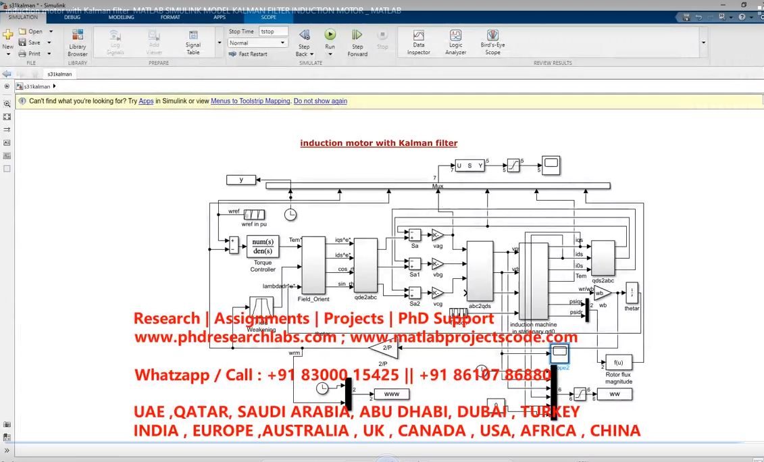The width and height of the screenshot is (764, 462).
Task: Click the Menus to Toolstrip Mapping link
Action: tap(250, 101)
